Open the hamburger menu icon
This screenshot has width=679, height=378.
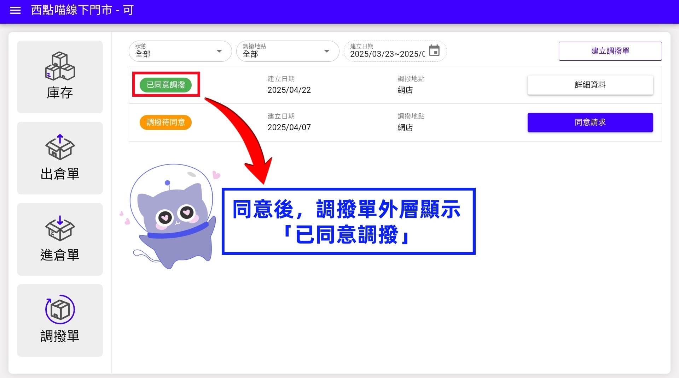[x=15, y=10]
